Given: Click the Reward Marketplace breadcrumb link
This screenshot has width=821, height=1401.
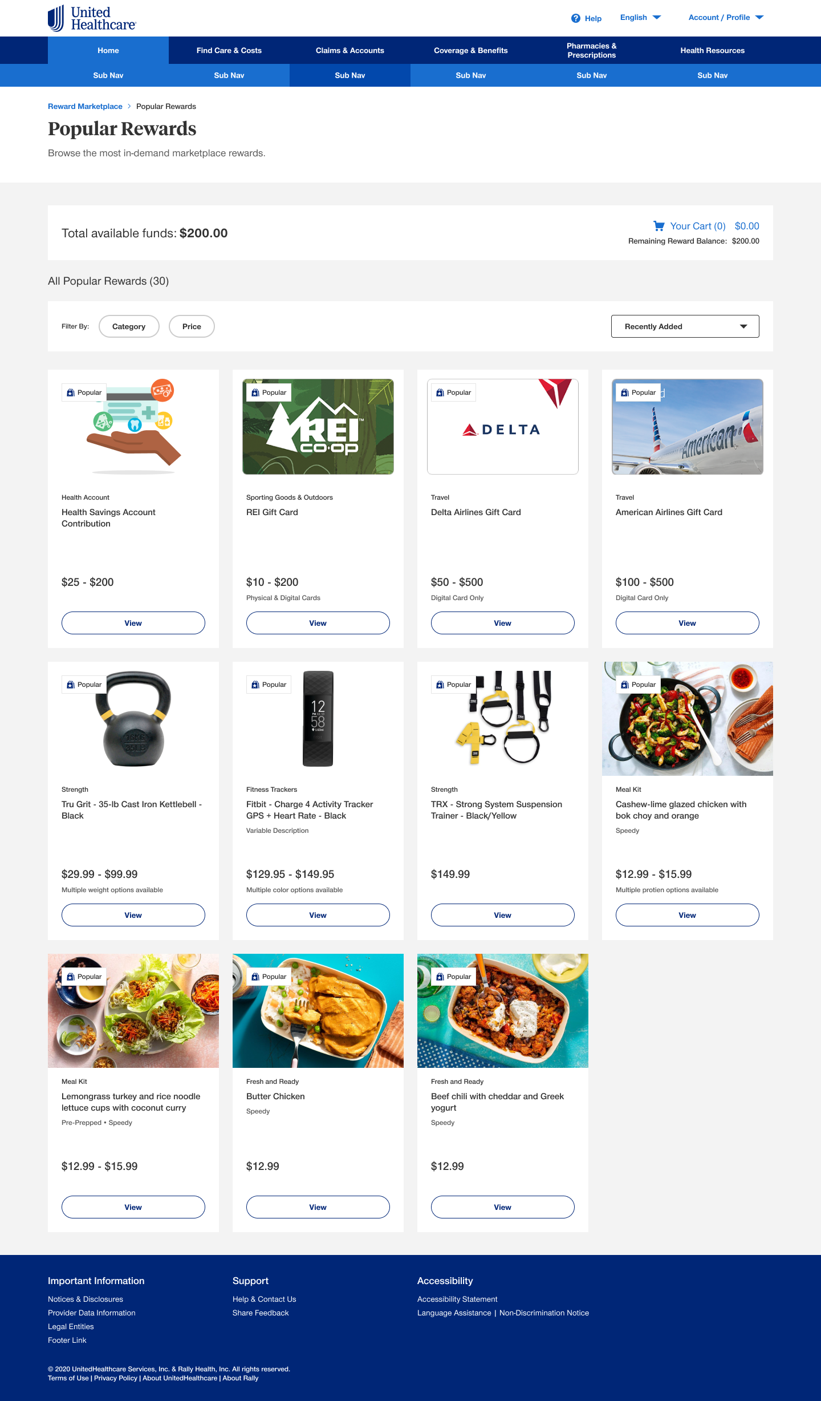Looking at the screenshot, I should click(x=85, y=107).
